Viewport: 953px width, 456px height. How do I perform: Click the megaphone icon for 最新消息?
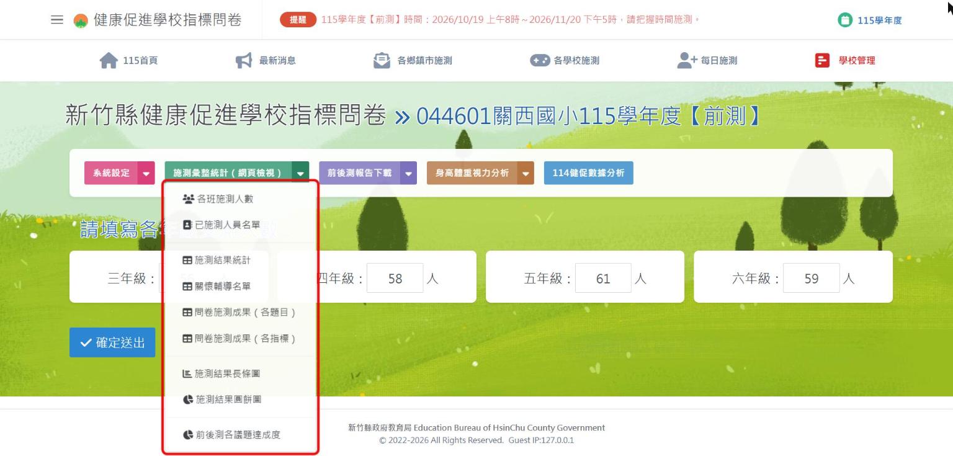coord(244,60)
